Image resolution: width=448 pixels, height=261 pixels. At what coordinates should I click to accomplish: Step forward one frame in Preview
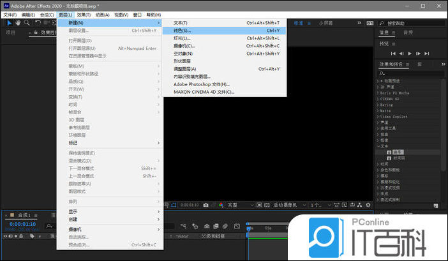[418, 54]
